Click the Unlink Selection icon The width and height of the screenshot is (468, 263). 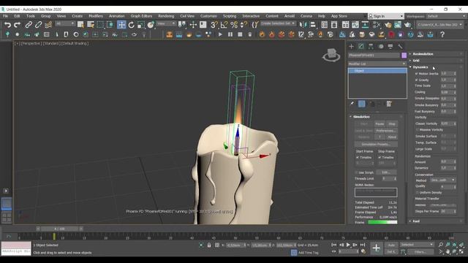coord(38,25)
